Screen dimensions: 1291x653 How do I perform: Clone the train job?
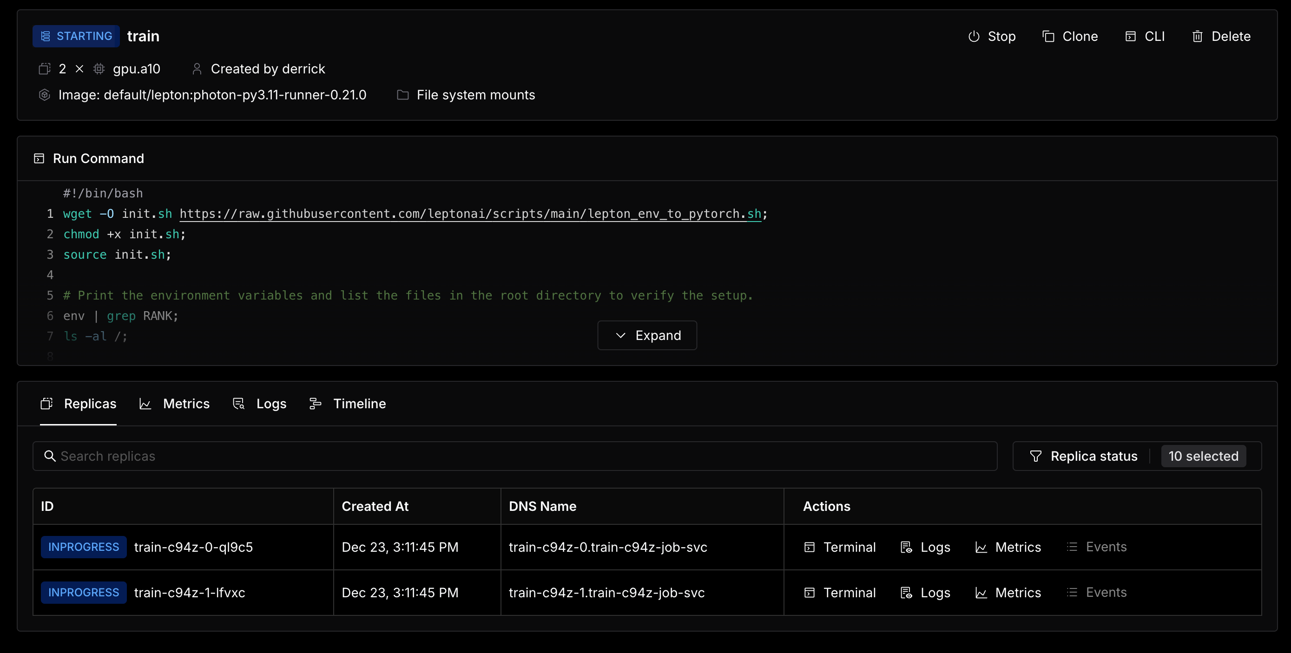[x=1070, y=36]
